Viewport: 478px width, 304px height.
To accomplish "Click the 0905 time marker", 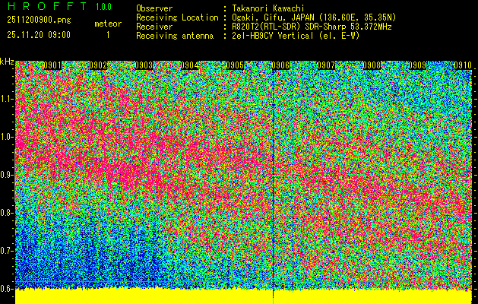I will [x=235, y=65].
